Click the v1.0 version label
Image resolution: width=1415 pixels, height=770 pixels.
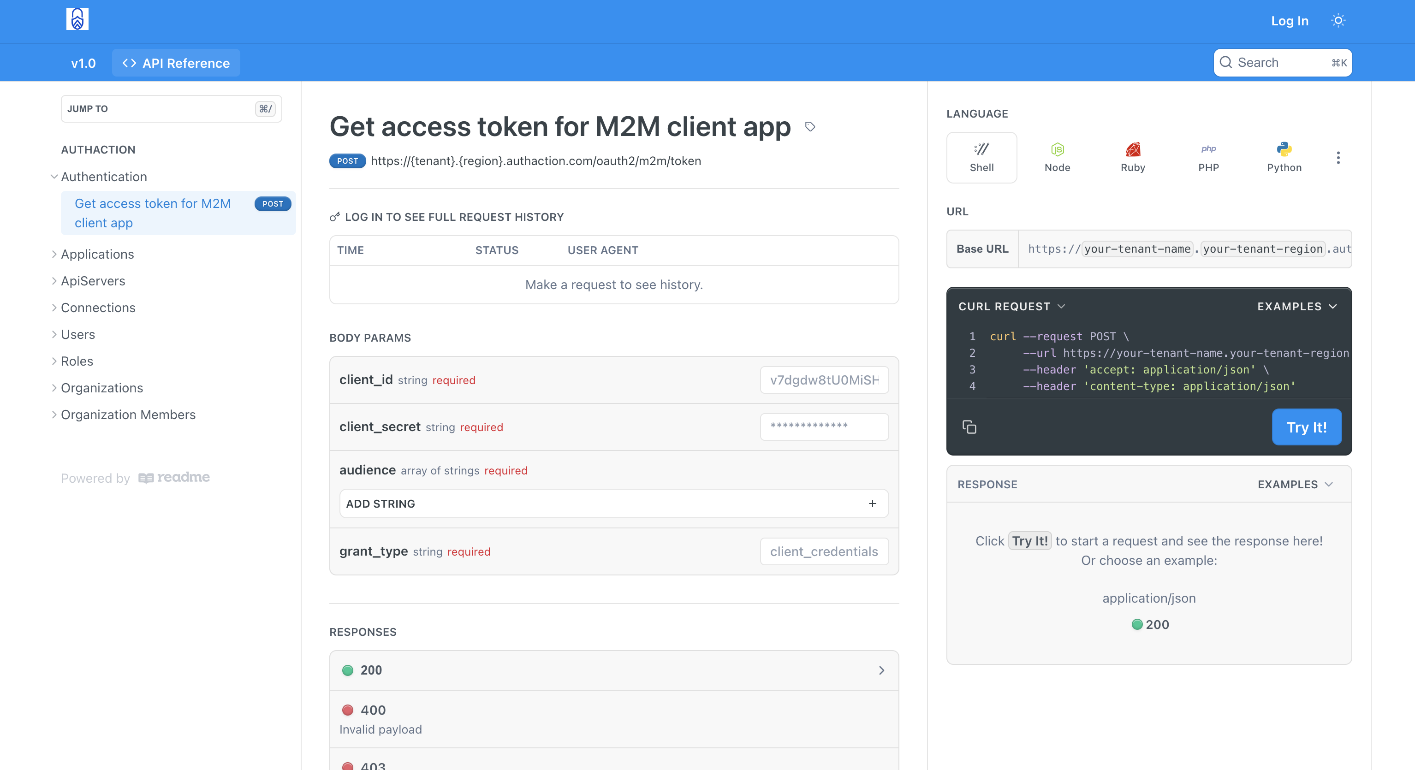[x=83, y=63]
